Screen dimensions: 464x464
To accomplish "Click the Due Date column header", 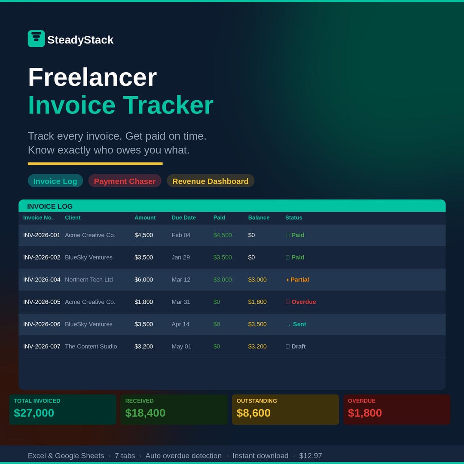I will [183, 217].
